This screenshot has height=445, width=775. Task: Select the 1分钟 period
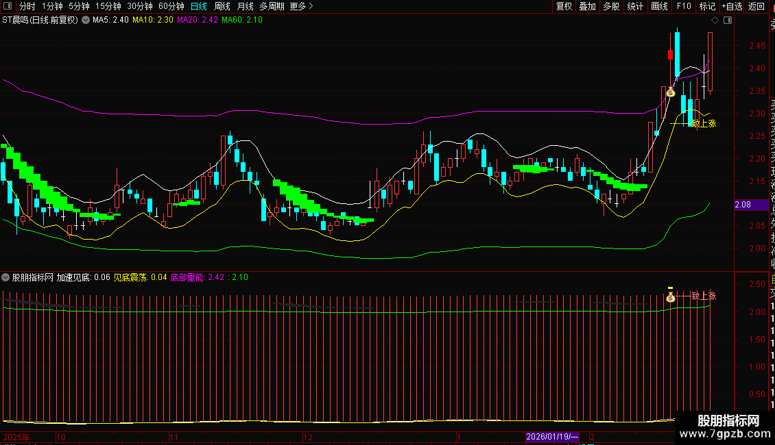52,6
